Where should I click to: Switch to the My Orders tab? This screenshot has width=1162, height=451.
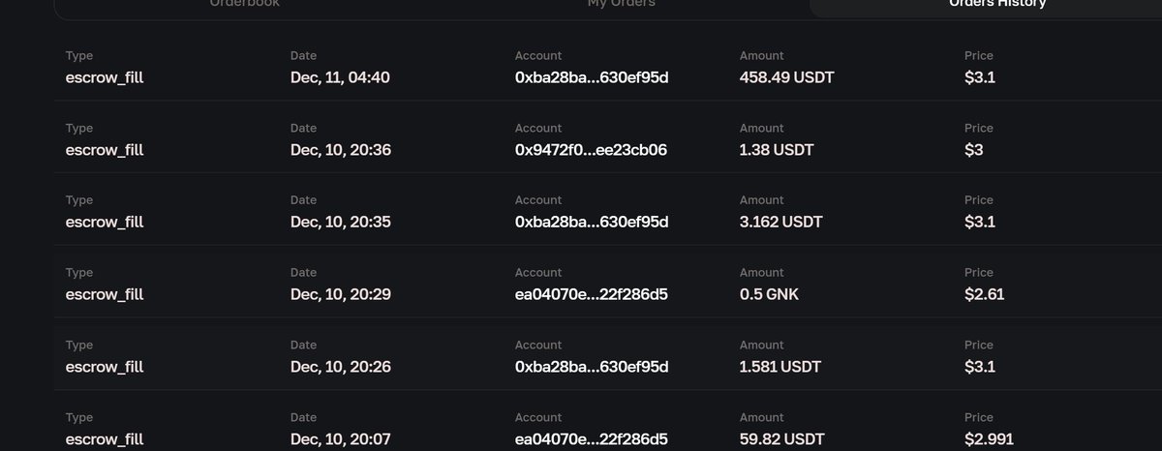click(x=621, y=4)
